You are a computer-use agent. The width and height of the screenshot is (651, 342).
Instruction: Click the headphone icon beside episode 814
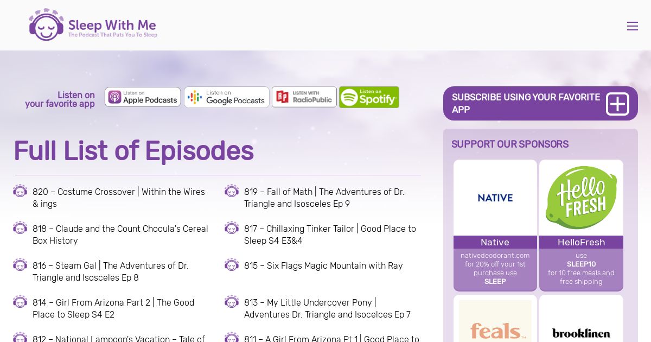[20, 302]
